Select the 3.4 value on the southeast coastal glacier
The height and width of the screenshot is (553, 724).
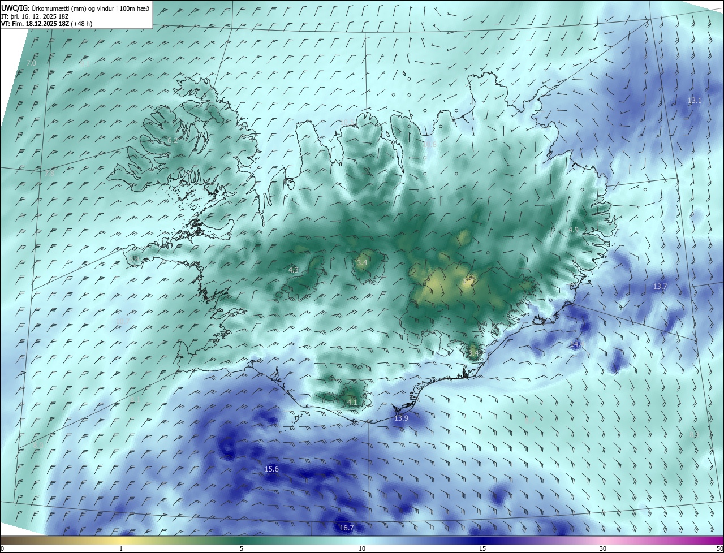point(473,353)
